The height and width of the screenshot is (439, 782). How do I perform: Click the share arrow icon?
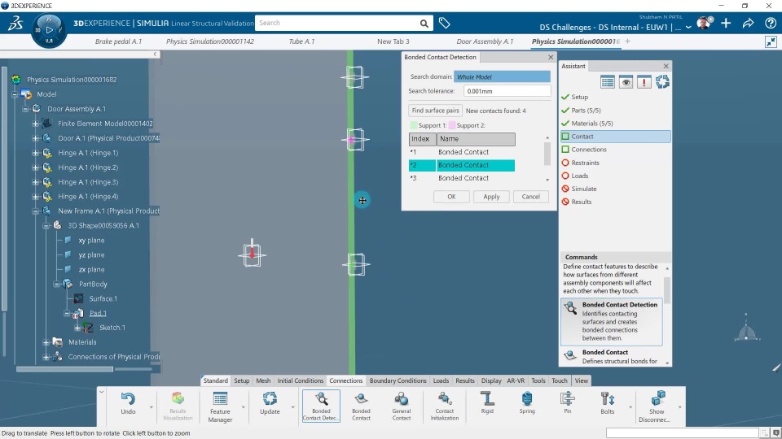748,24
